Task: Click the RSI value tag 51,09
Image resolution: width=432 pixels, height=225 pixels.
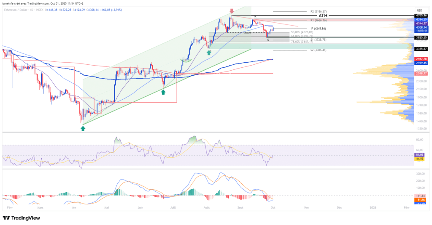Action: [x=420, y=155]
